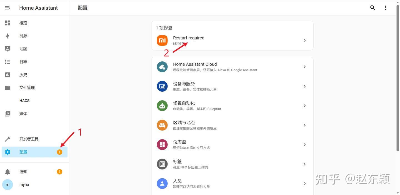This screenshot has width=400, height=195.
Task: Click the Home Assistant Cloud icon
Action: 162,67
